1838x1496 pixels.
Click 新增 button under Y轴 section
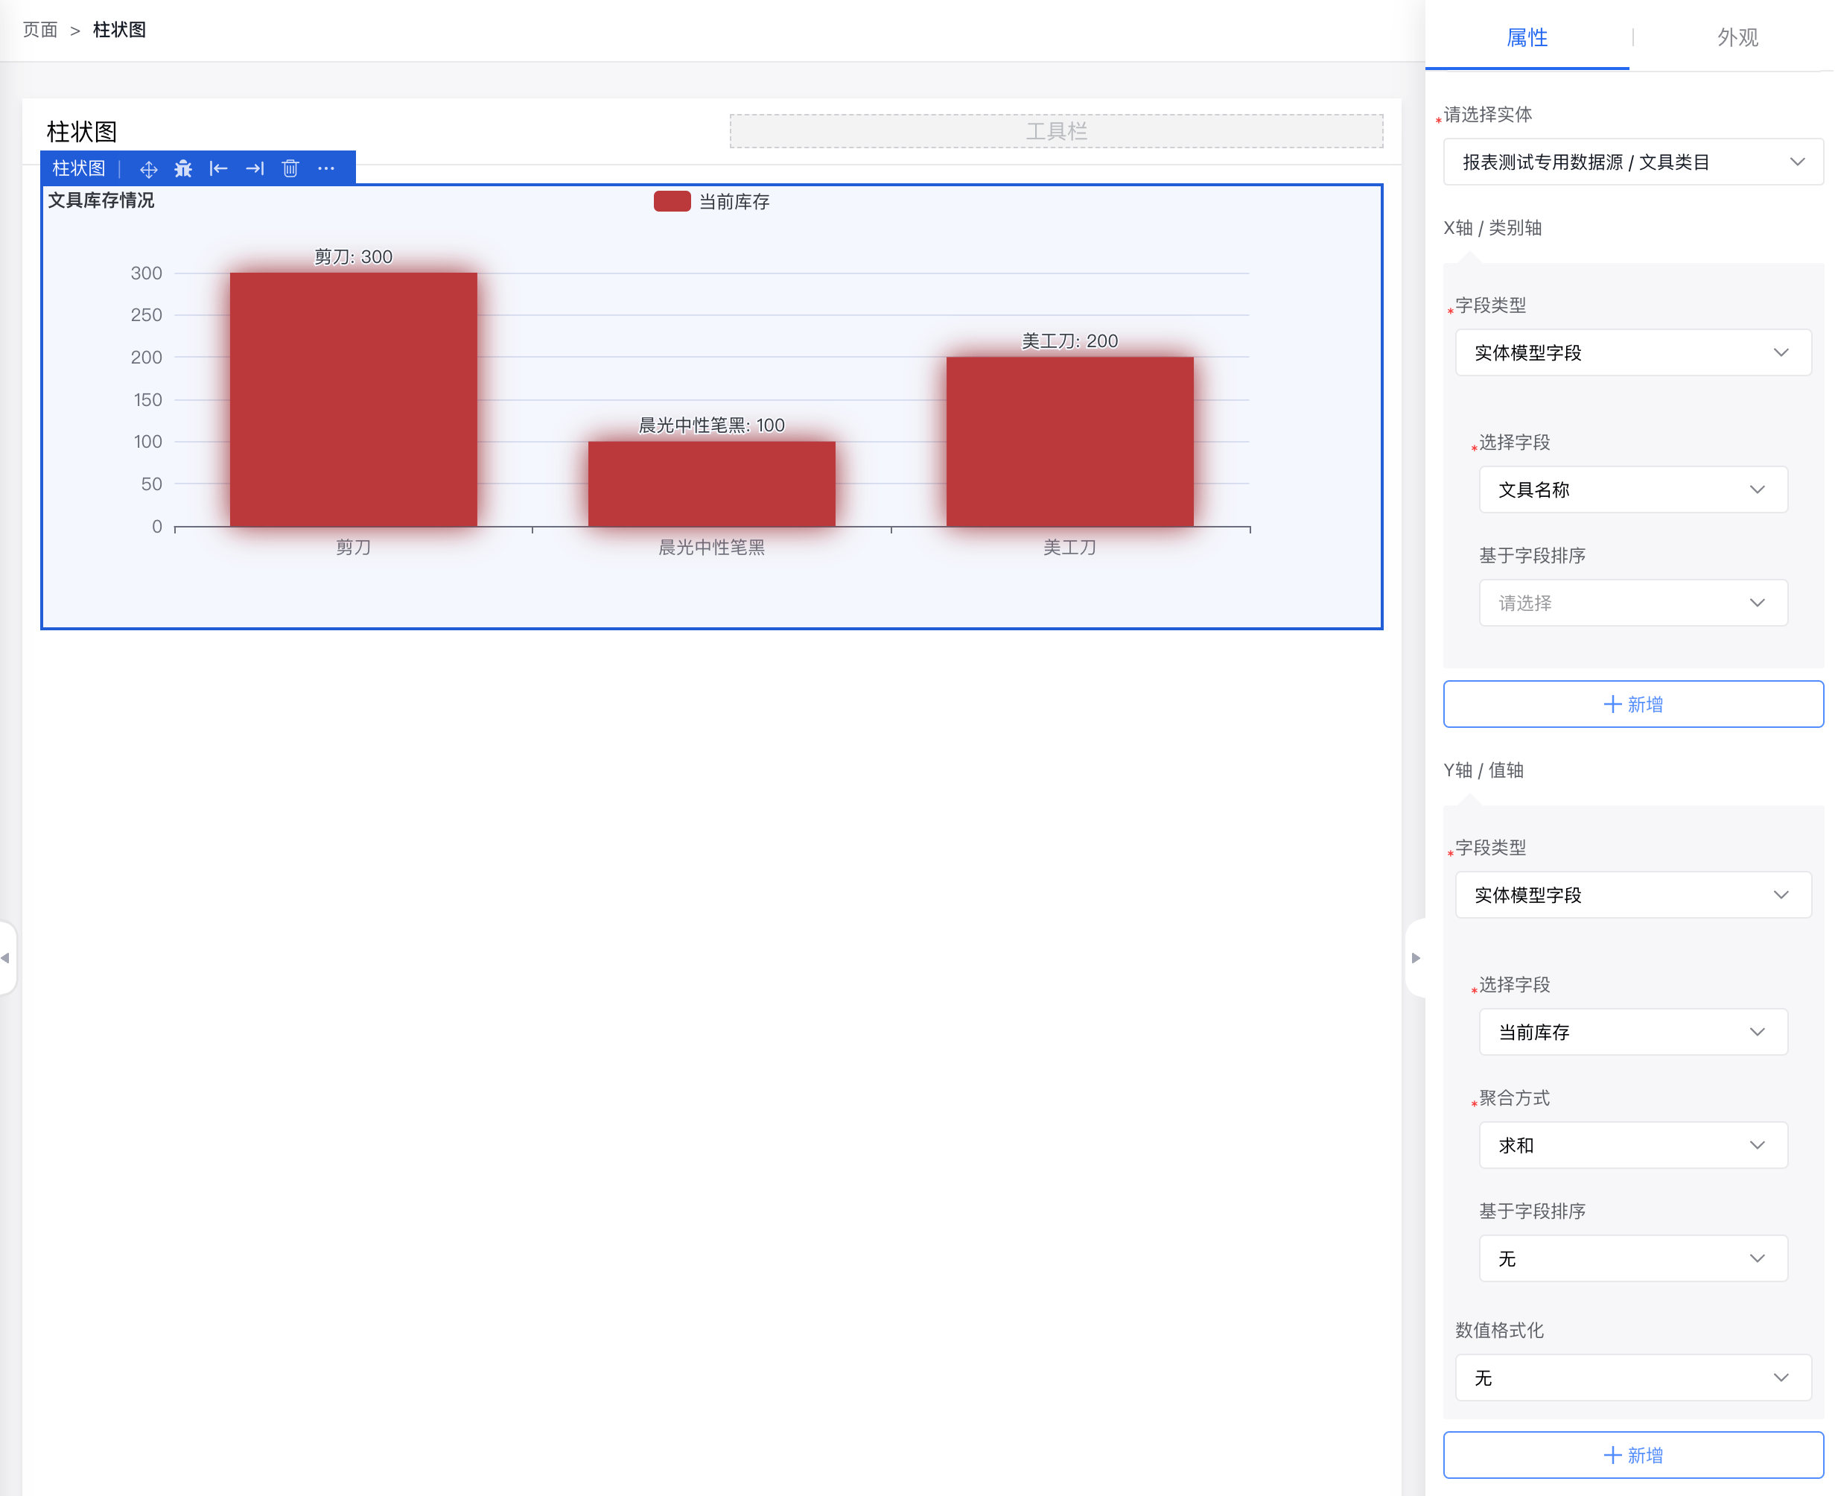coord(1634,1456)
